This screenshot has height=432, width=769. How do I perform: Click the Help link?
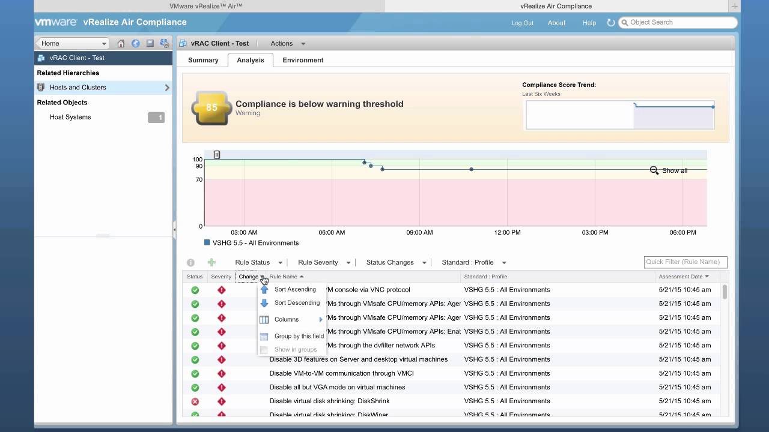589,23
